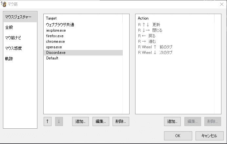
Task: Click disabled 編集... under the Action list
Action: pyautogui.click(x=193, y=121)
